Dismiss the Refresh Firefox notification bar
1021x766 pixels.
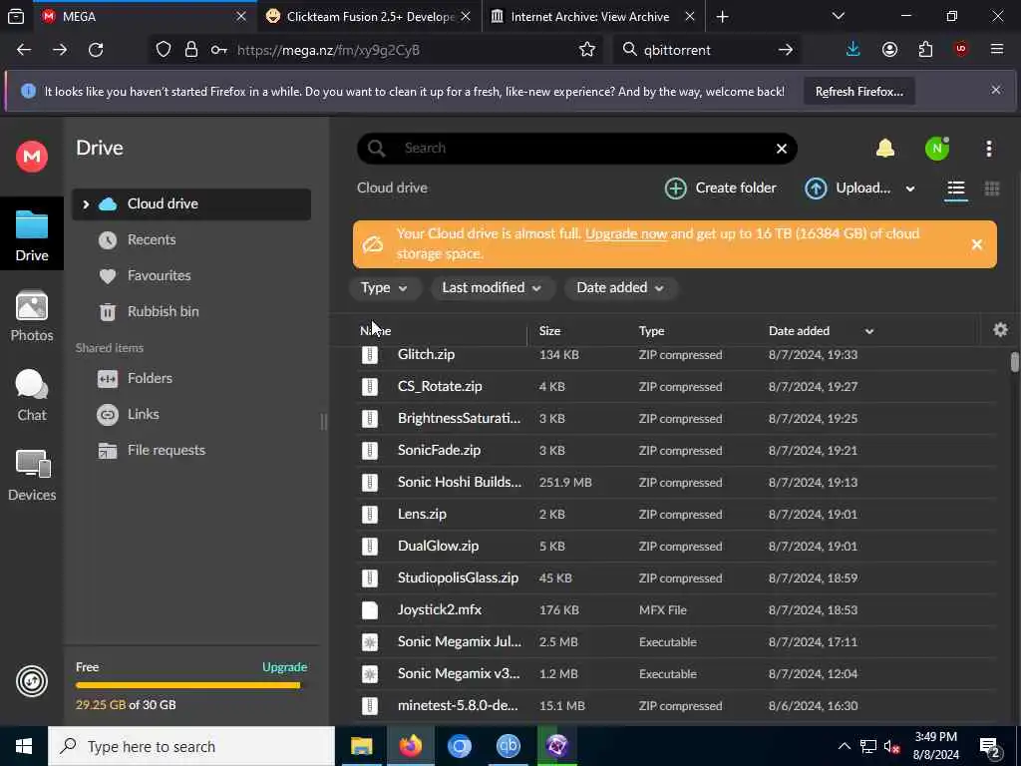[x=996, y=90]
